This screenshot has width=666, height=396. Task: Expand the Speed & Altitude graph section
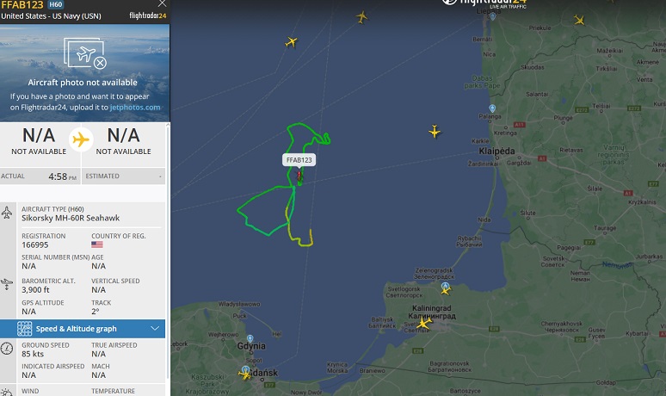click(x=155, y=329)
